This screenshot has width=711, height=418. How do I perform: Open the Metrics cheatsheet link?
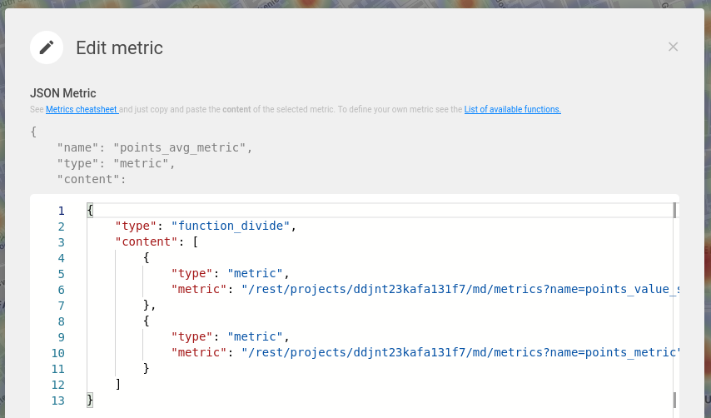[x=82, y=109]
